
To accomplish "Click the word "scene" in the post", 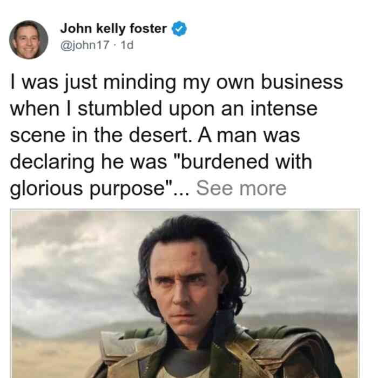I will pyautogui.click(x=38, y=135).
